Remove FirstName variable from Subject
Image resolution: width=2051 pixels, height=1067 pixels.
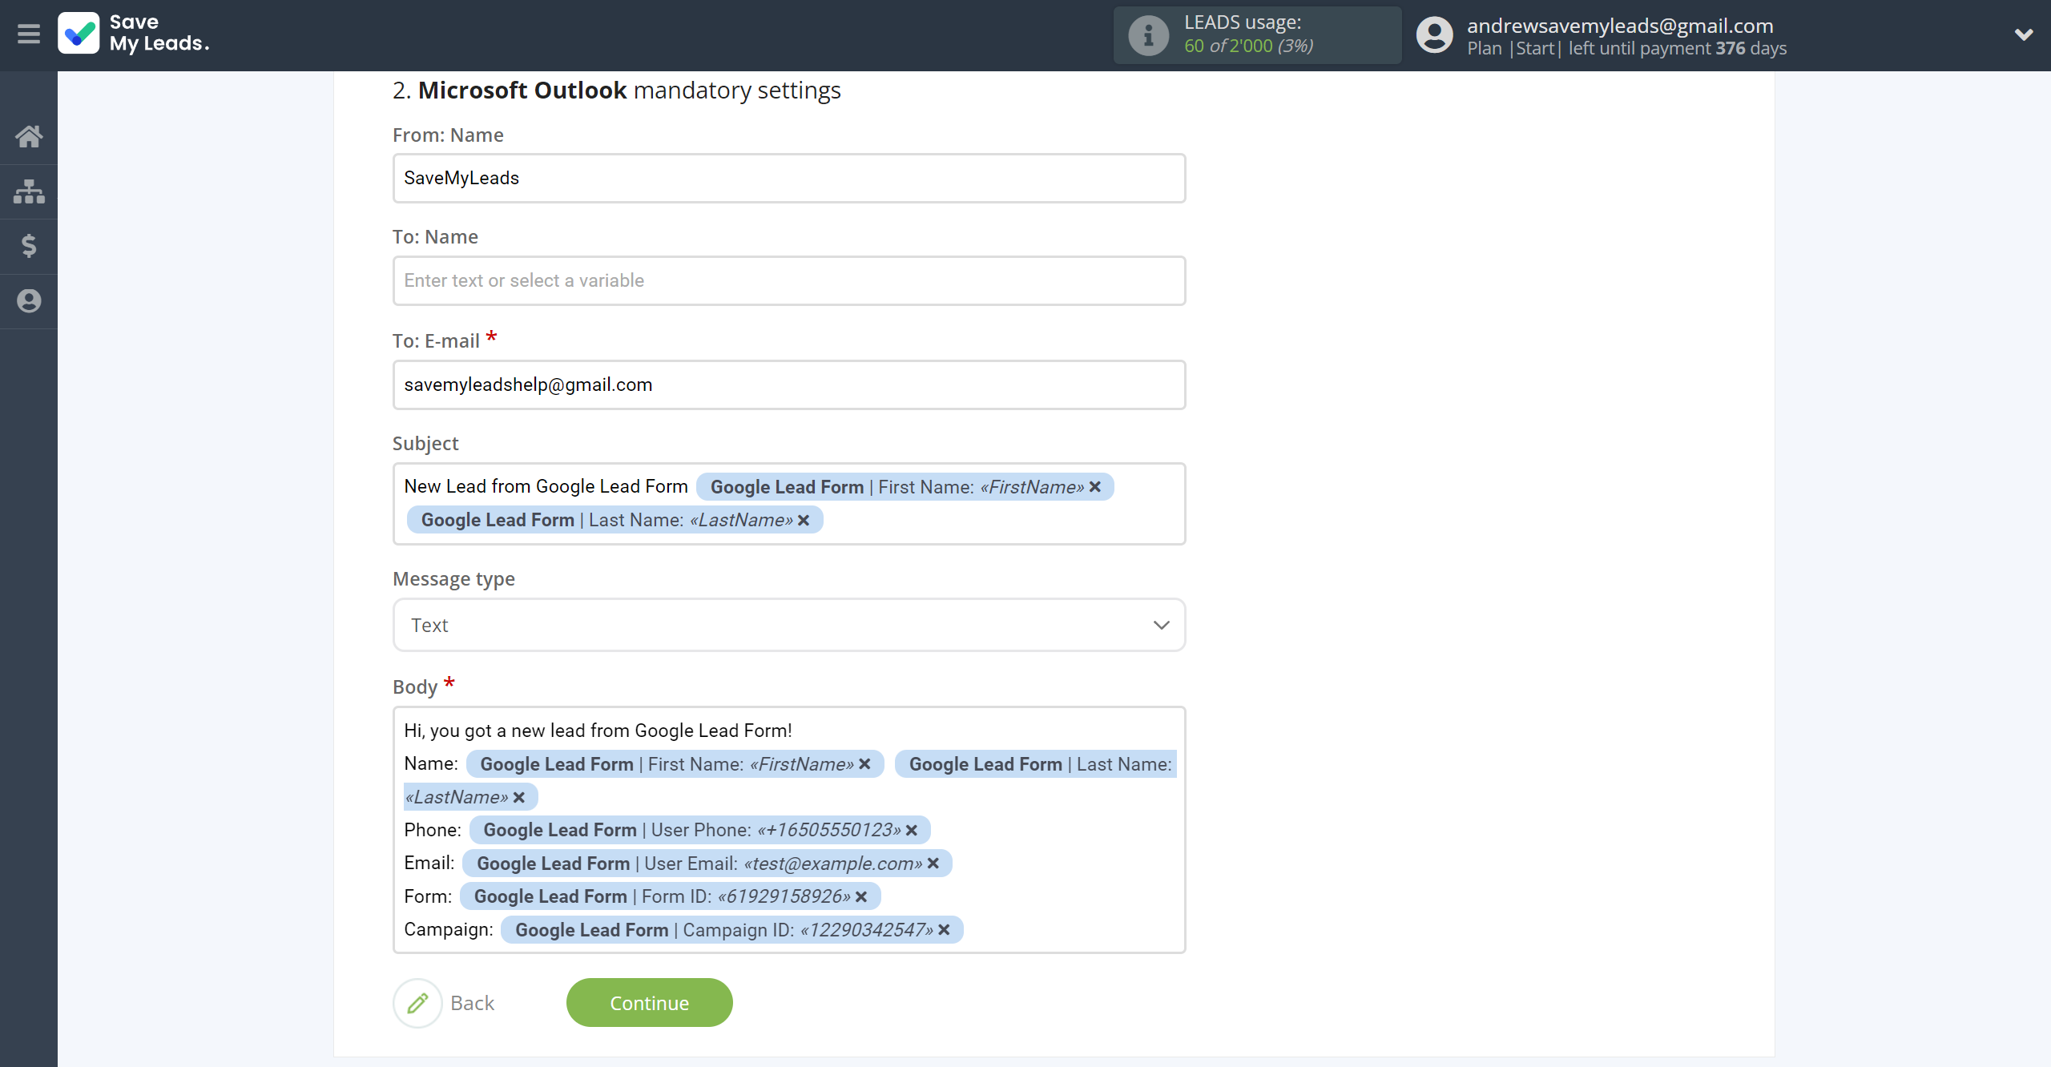tap(1095, 487)
